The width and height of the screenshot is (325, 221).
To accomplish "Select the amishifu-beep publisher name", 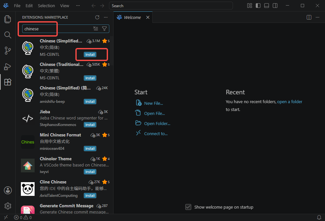I will tap(52, 102).
